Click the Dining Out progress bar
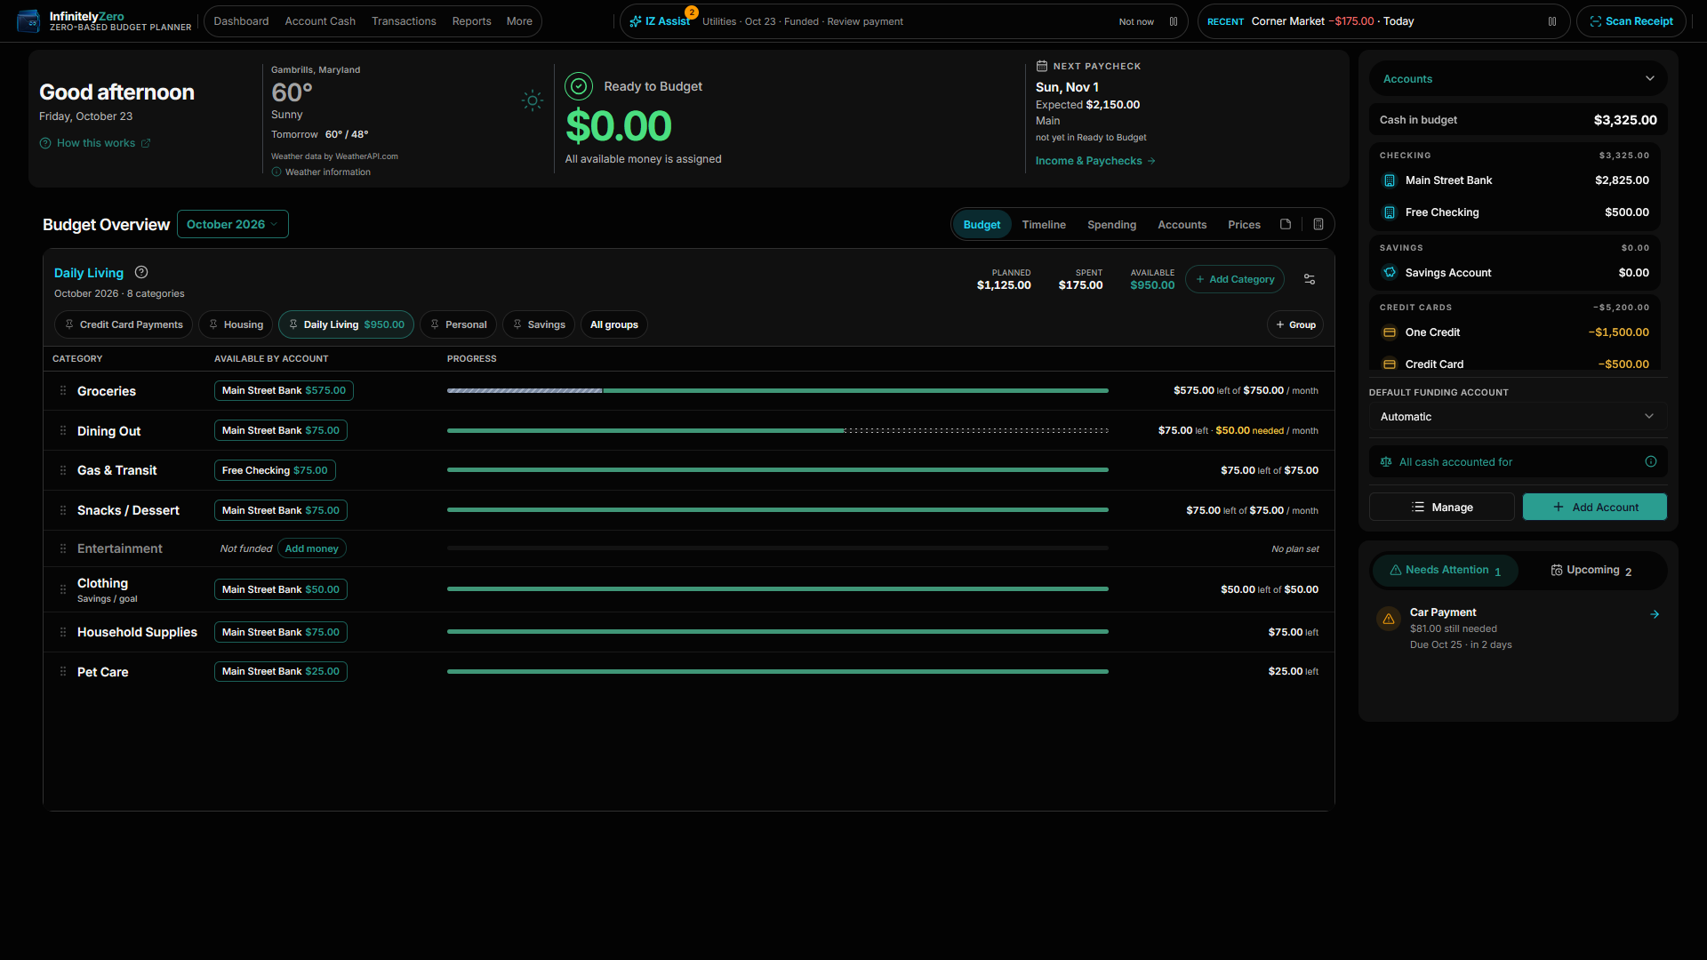The height and width of the screenshot is (960, 1707). pyautogui.click(x=778, y=430)
